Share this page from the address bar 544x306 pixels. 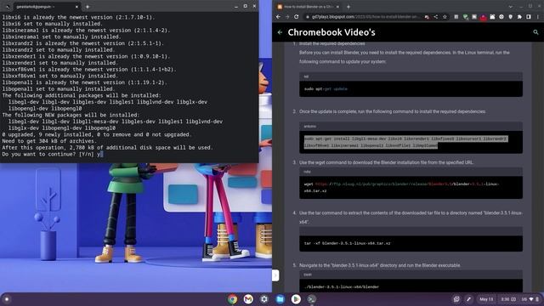(x=436, y=17)
